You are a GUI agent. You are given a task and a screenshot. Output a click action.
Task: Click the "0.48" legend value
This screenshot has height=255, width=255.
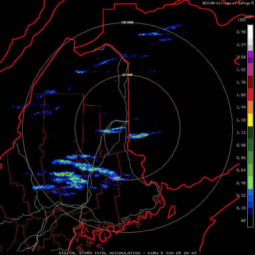click(241, 183)
